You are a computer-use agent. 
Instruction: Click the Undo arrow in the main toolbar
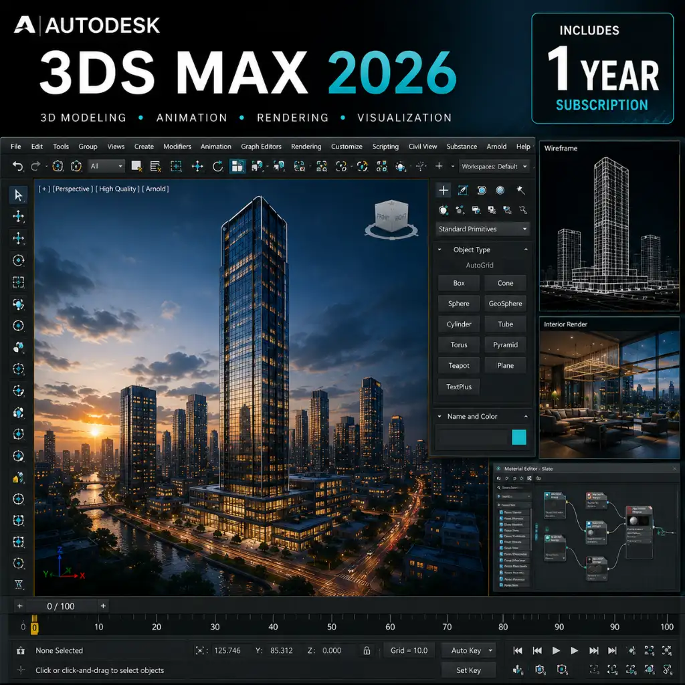pyautogui.click(x=17, y=166)
